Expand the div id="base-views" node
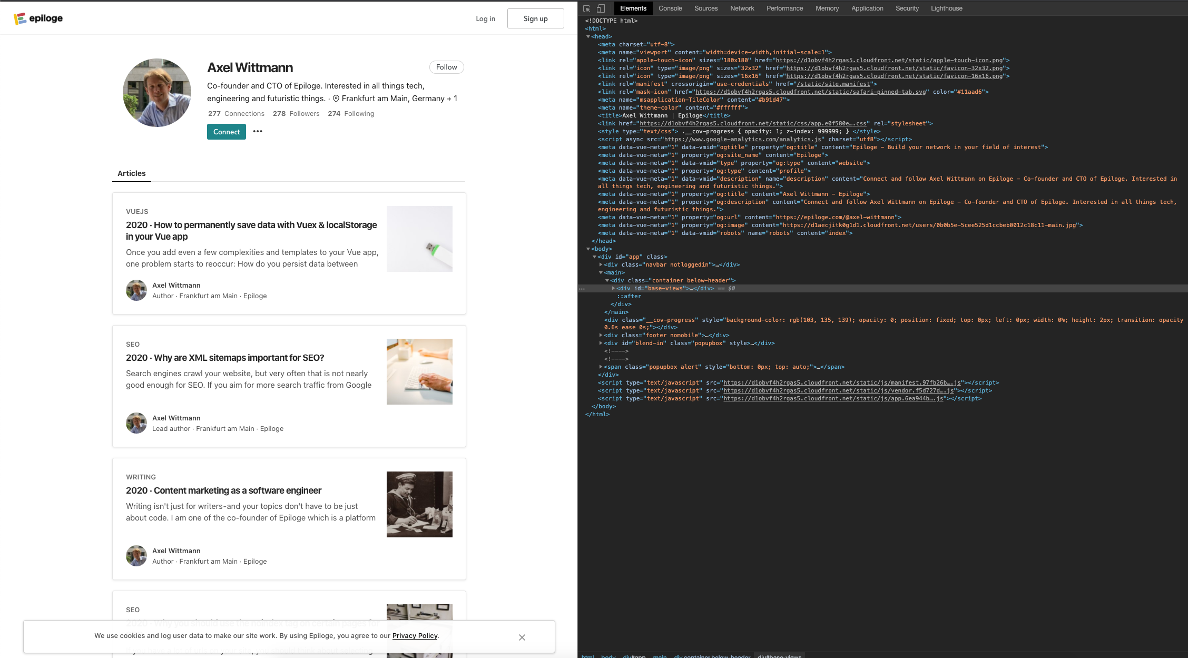This screenshot has width=1188, height=658. coord(613,288)
